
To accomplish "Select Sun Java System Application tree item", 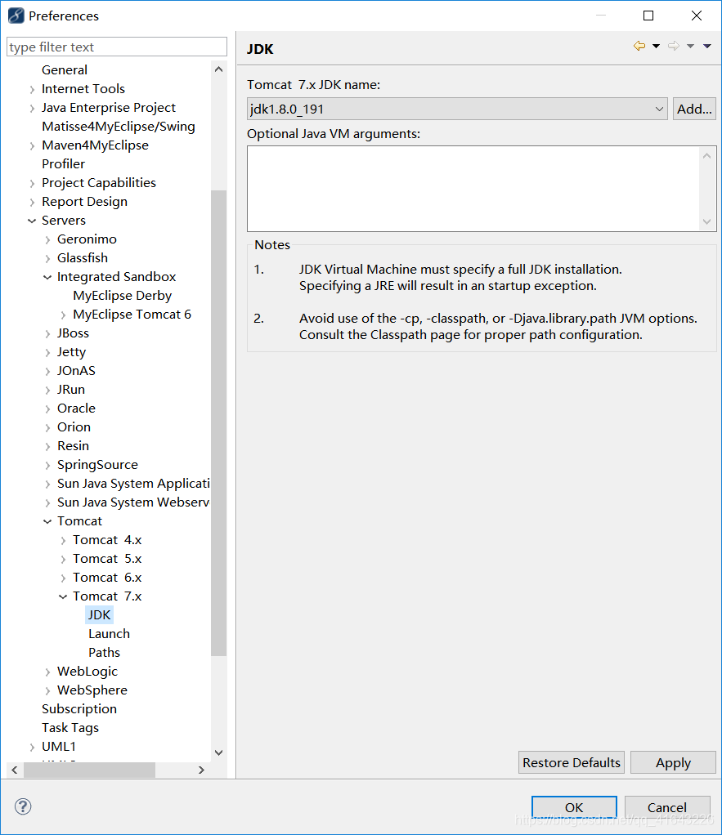I will pyautogui.click(x=133, y=483).
